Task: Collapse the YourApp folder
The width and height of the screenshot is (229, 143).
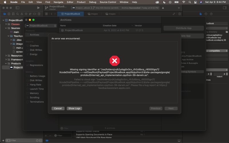Action: 9,36
